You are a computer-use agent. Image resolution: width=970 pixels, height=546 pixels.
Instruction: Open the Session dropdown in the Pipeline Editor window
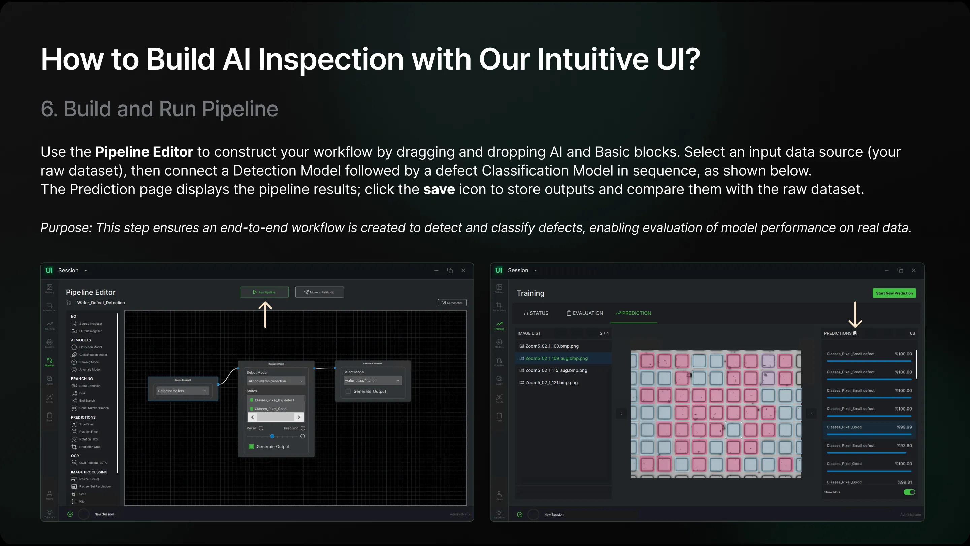[x=73, y=271]
